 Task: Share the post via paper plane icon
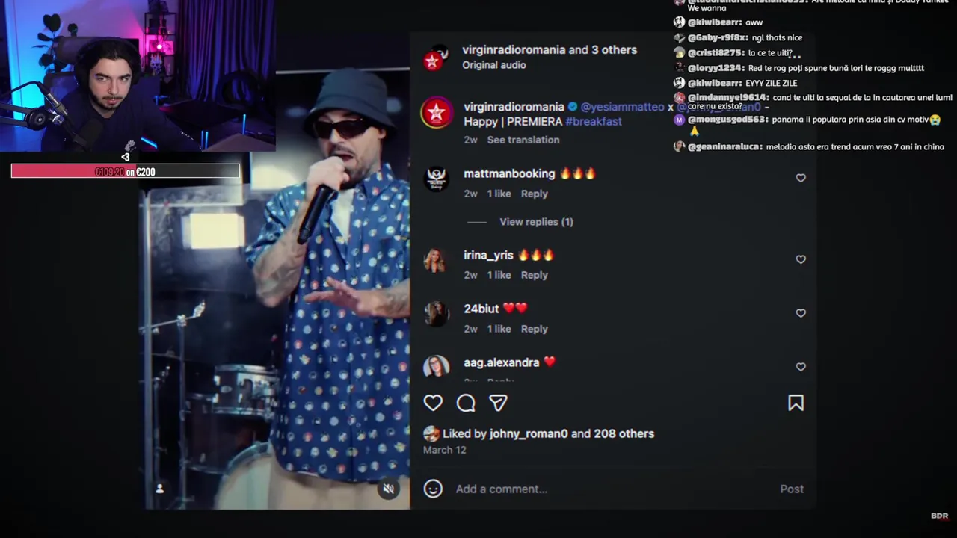[x=498, y=403]
